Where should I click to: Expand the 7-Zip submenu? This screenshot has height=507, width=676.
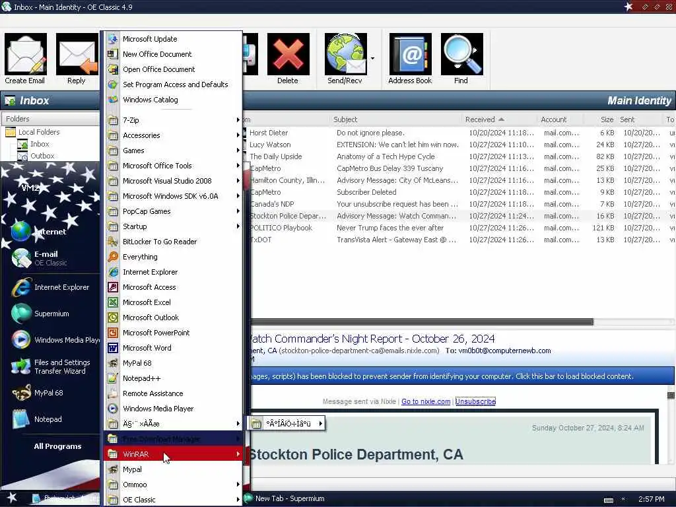click(x=174, y=120)
